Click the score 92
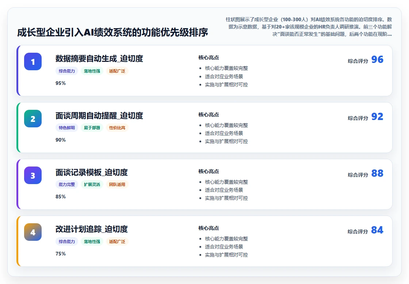 377,116
